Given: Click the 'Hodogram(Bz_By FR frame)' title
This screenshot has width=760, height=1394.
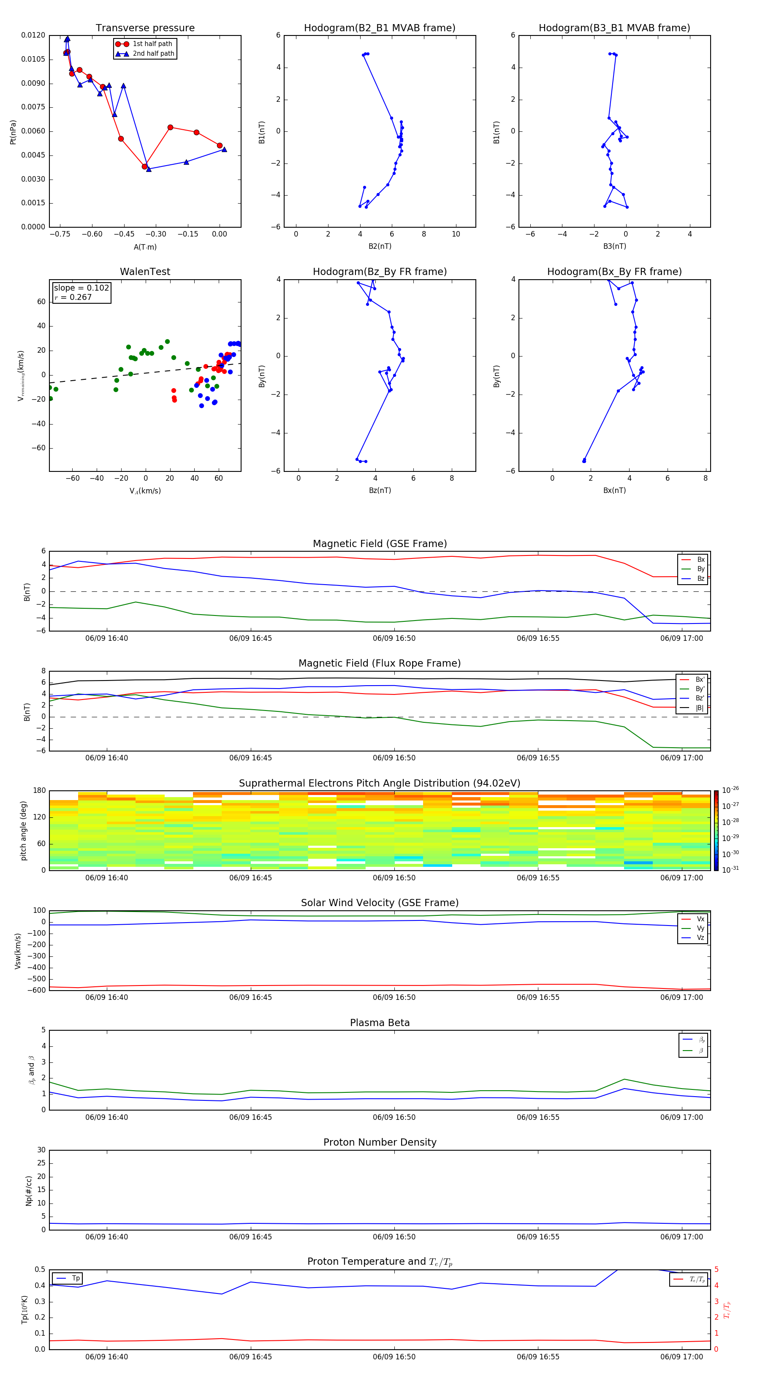Looking at the screenshot, I should point(380,272).
